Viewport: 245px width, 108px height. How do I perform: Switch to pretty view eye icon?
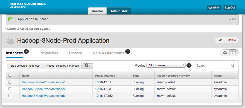point(225,53)
